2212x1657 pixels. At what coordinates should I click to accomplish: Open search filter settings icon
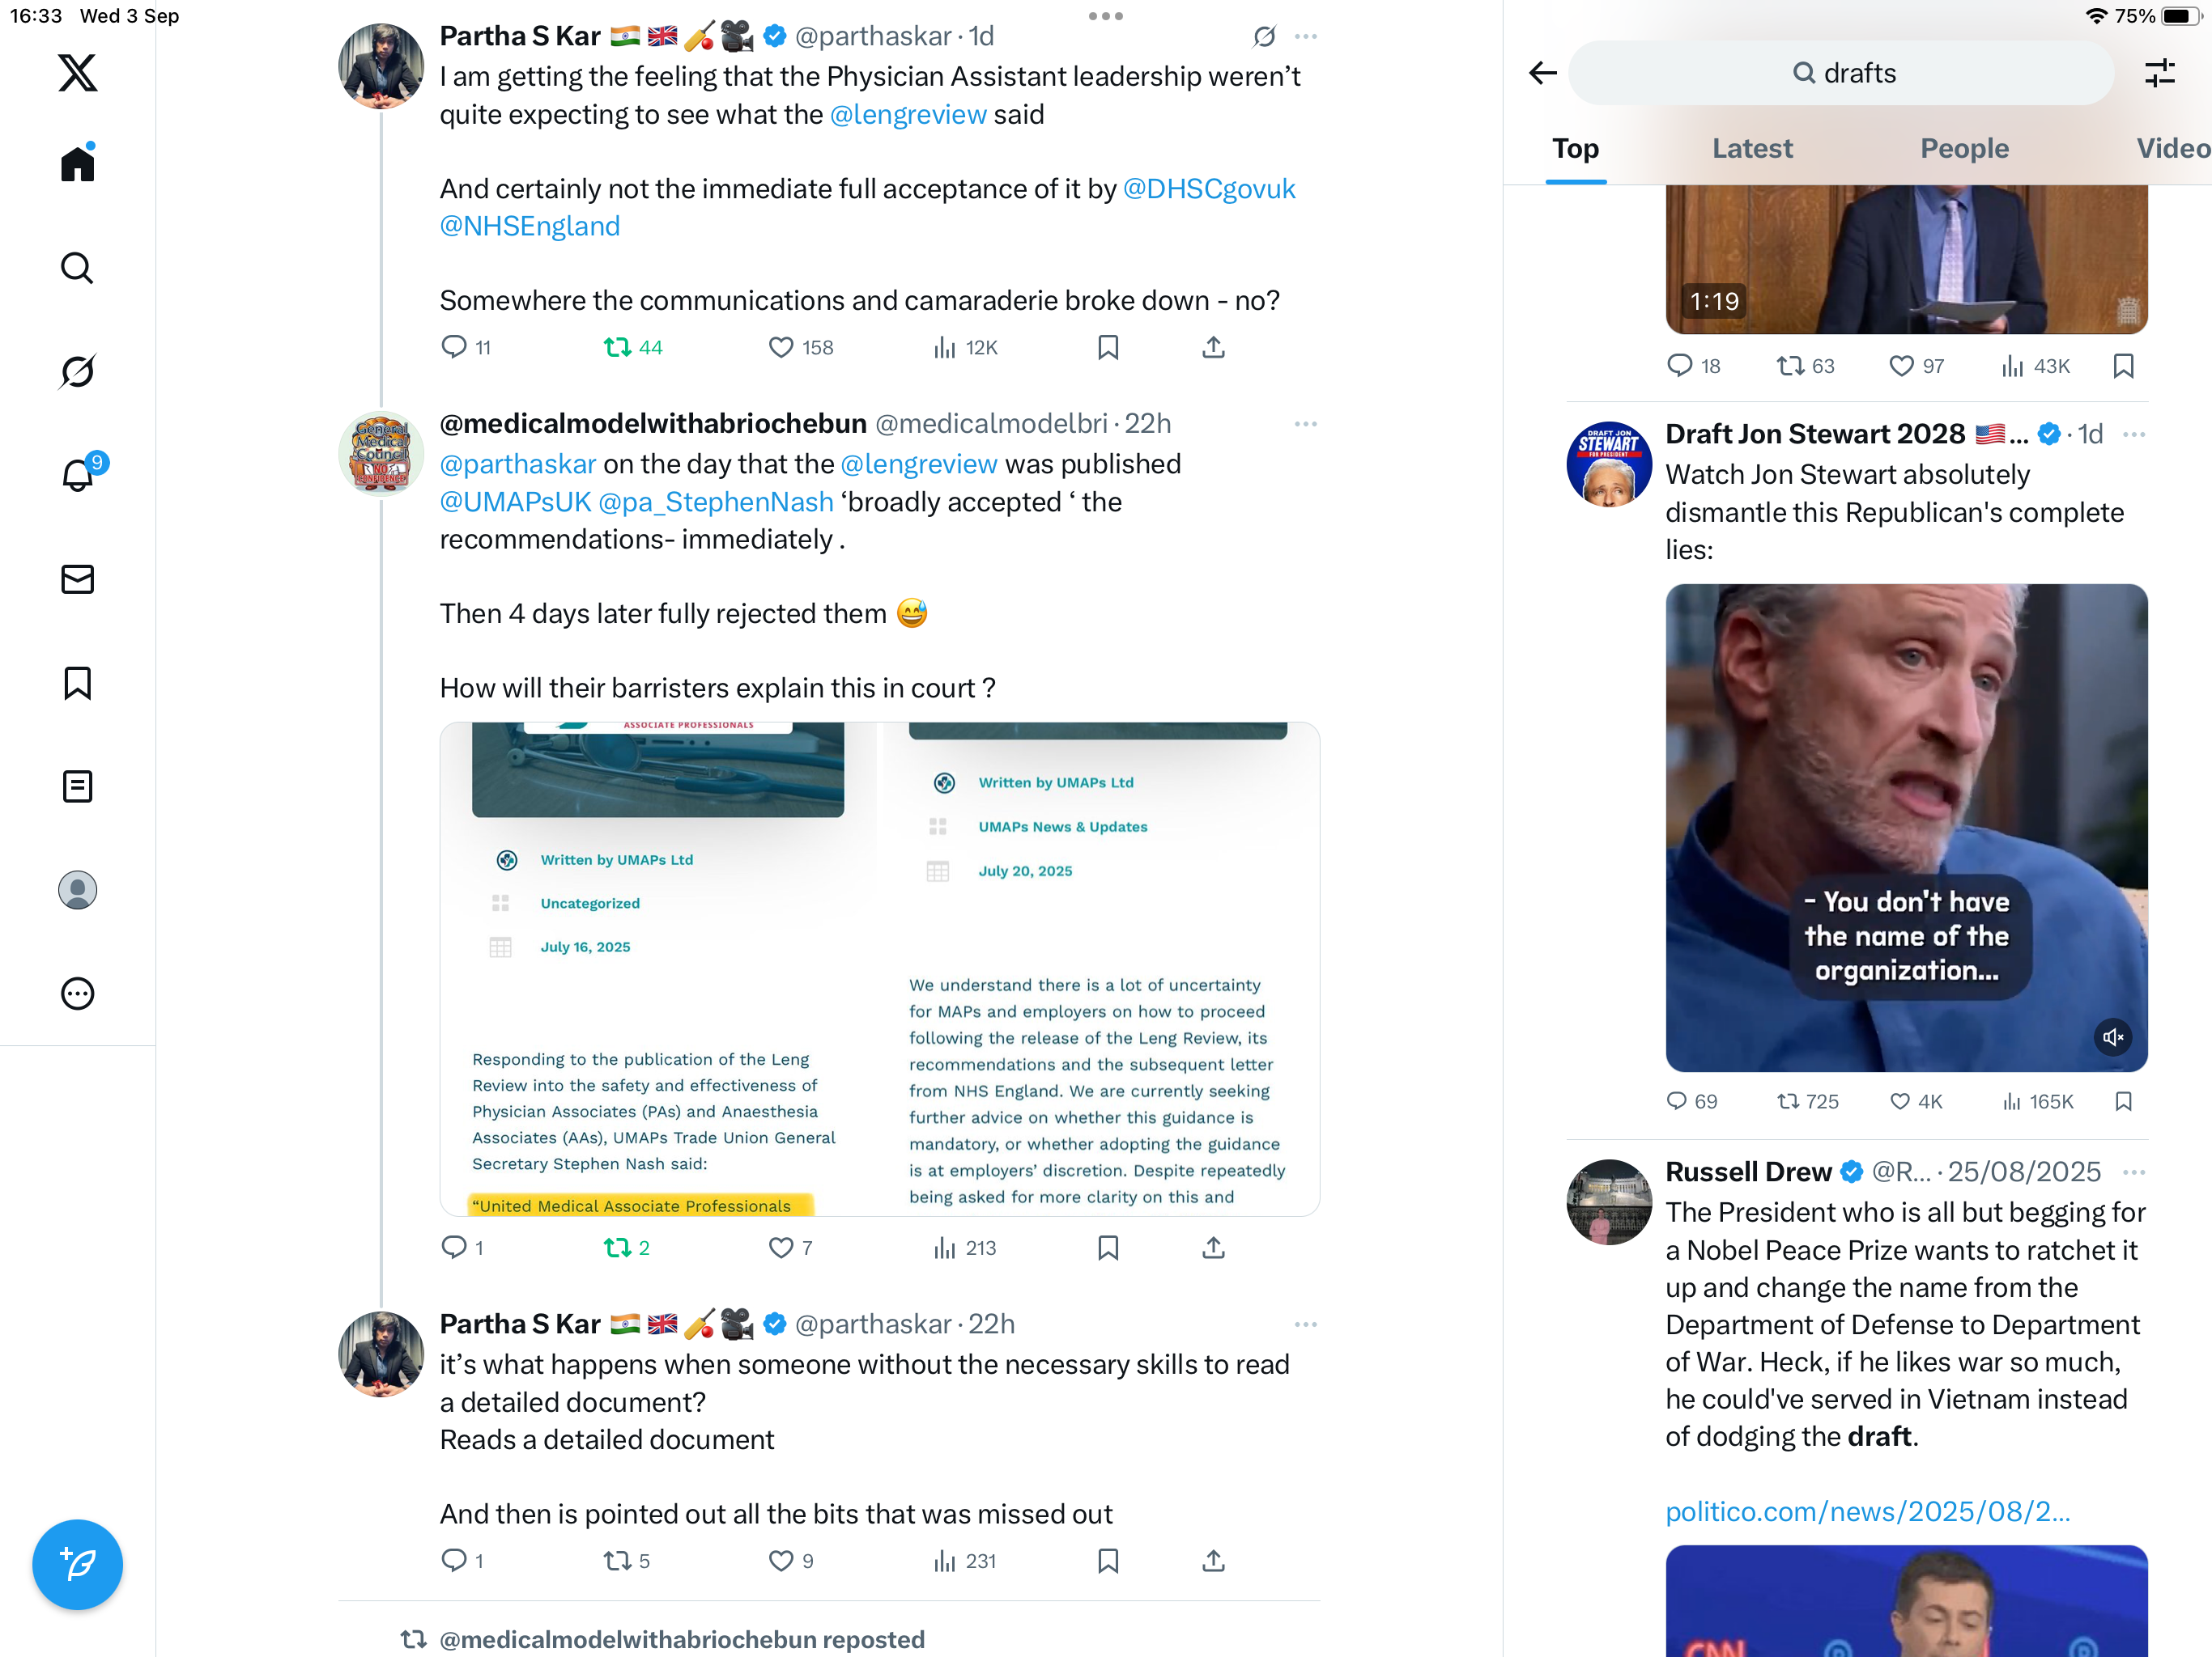click(x=2159, y=73)
